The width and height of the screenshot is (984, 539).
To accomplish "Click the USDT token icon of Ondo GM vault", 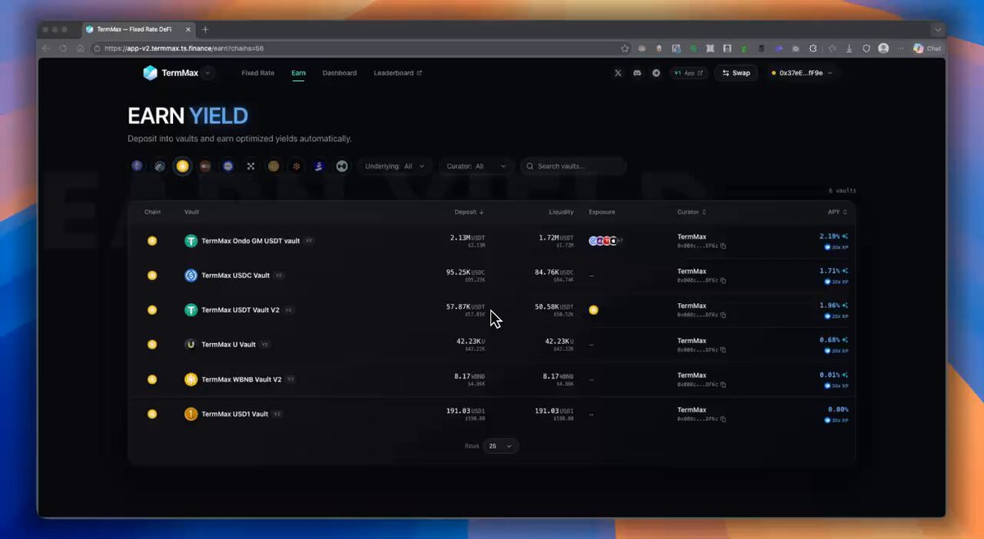I will 191,241.
